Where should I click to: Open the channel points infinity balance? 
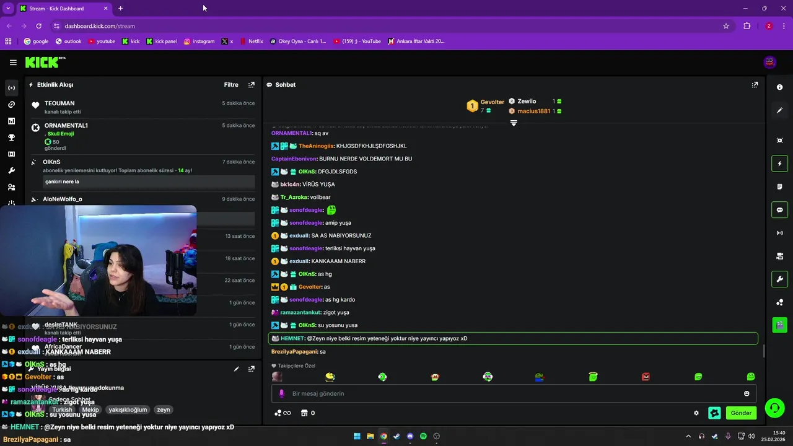[283, 413]
